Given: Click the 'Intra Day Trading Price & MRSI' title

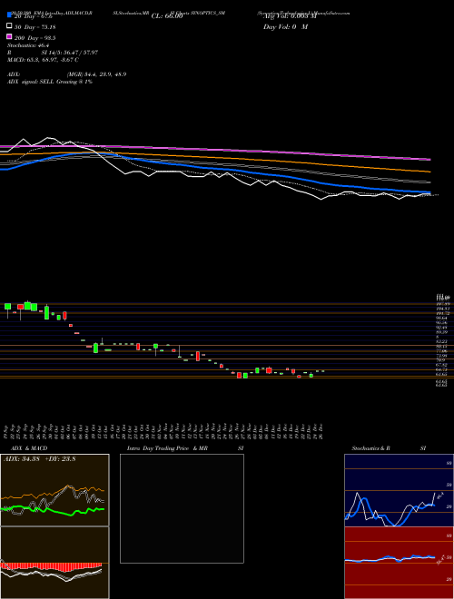Looking at the screenshot, I should [x=185, y=448].
